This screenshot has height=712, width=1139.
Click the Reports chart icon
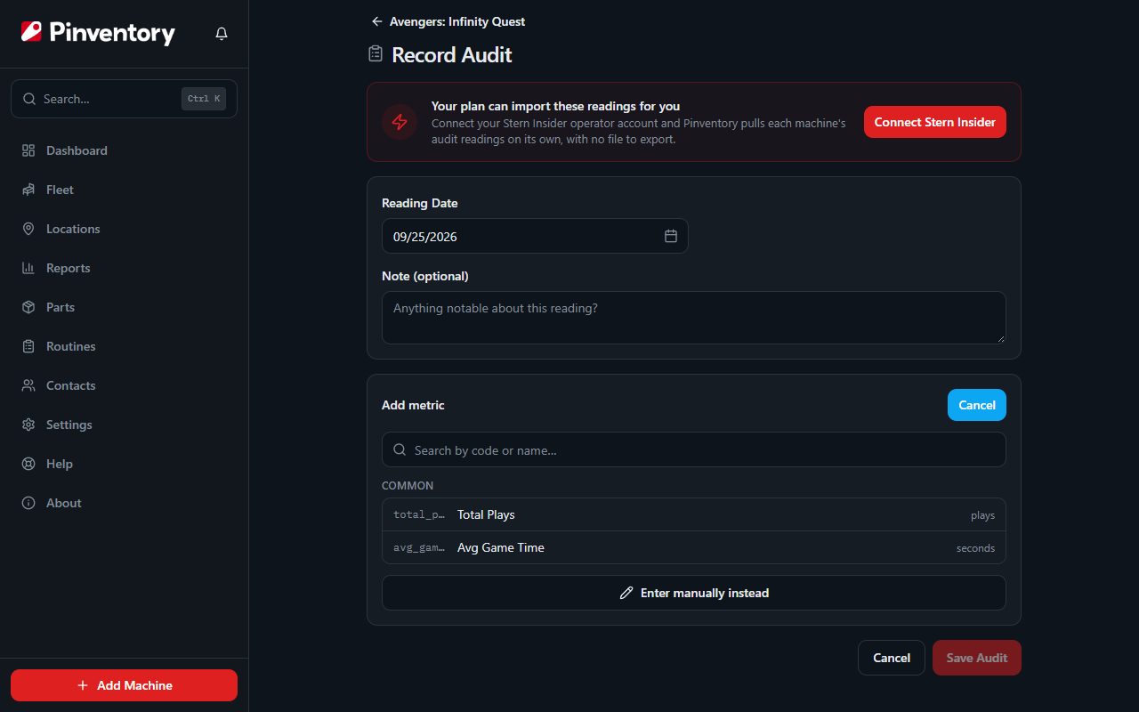pos(28,268)
